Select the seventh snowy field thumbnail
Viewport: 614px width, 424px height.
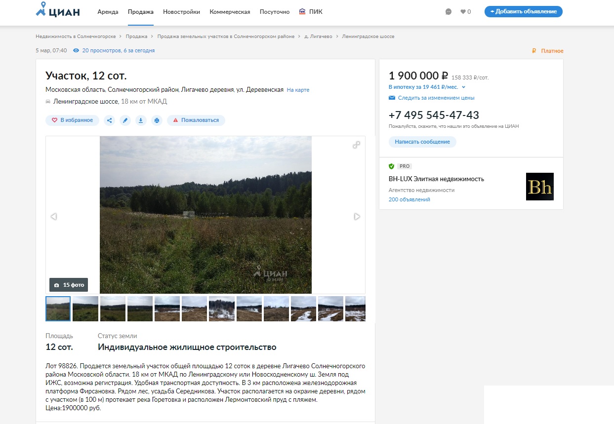[x=222, y=309]
